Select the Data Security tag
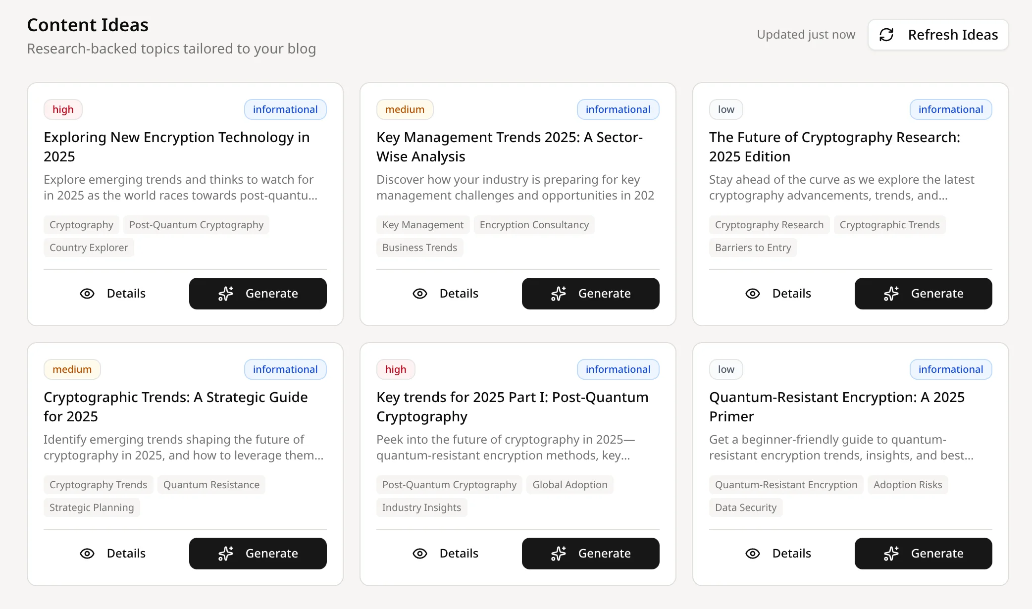The width and height of the screenshot is (1032, 609). pos(745,507)
